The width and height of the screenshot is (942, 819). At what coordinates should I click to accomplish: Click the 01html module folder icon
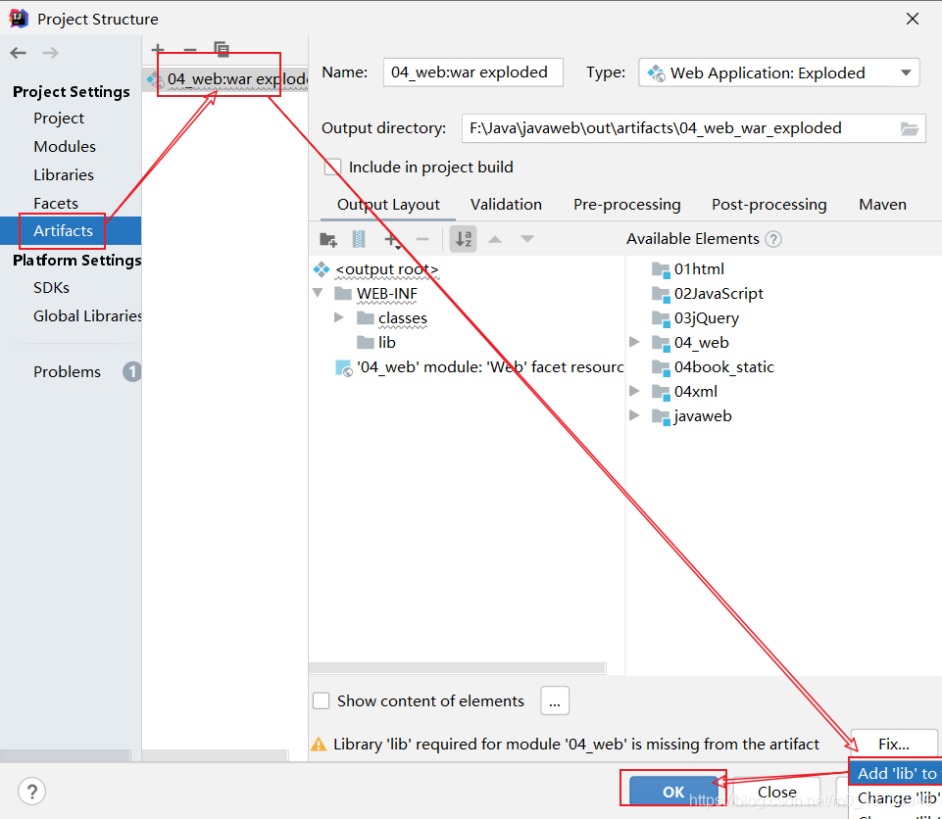661,269
